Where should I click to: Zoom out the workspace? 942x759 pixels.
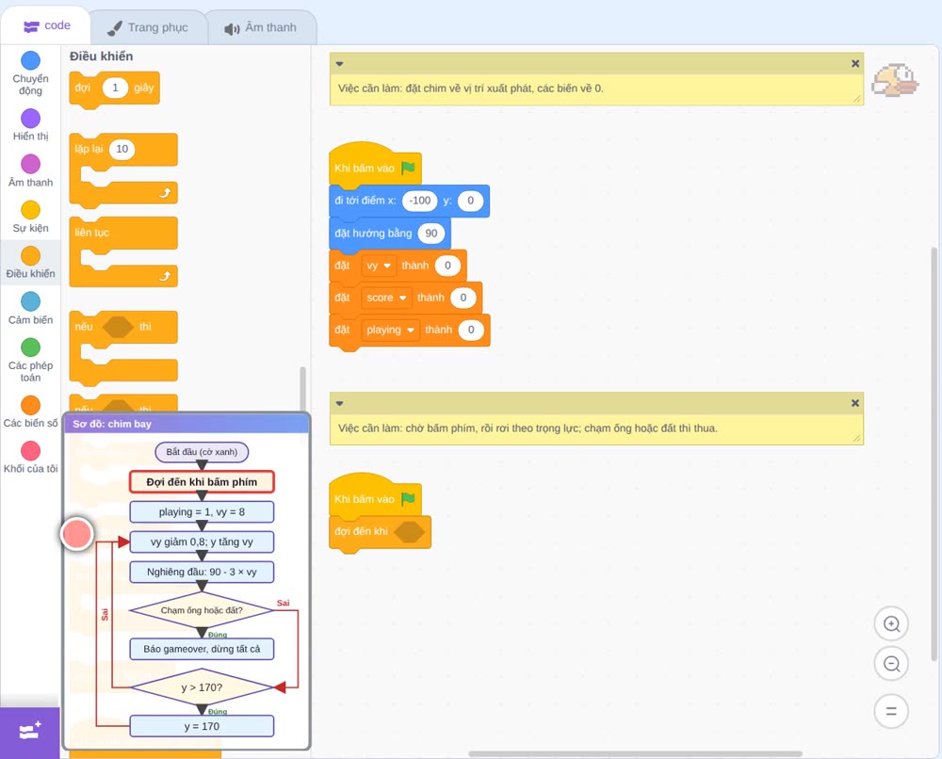[x=891, y=664]
